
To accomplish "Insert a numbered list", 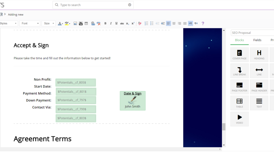I will pos(146,23).
